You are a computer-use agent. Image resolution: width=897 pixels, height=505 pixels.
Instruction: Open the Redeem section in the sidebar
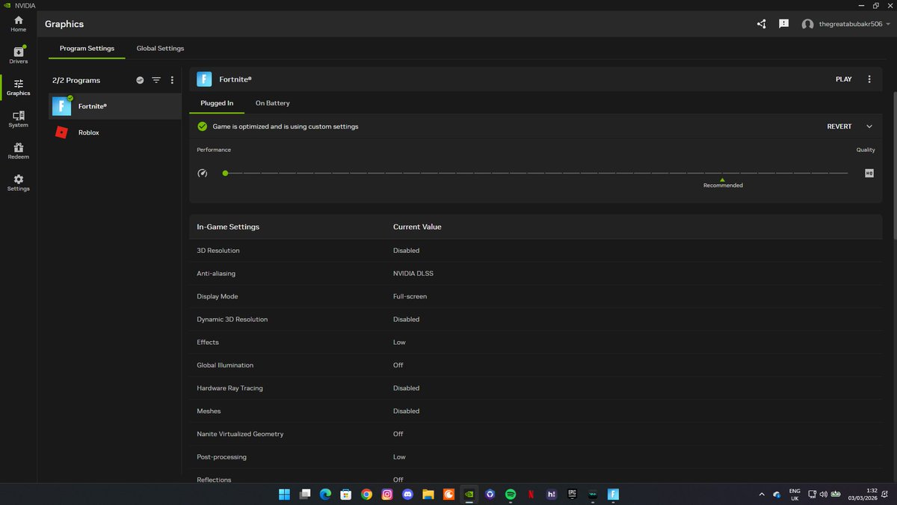18,151
